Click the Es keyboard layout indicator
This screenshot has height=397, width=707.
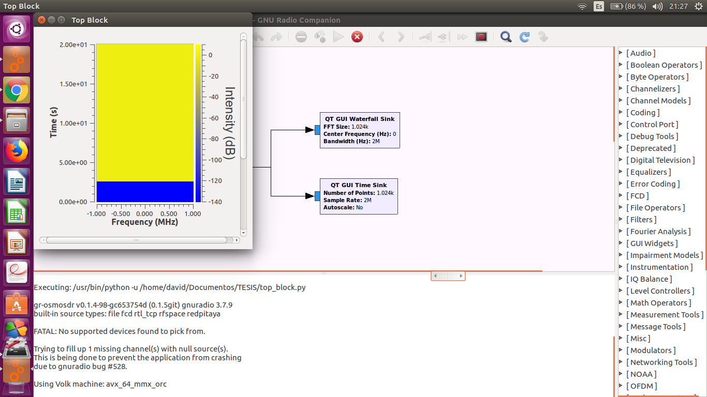coord(598,6)
